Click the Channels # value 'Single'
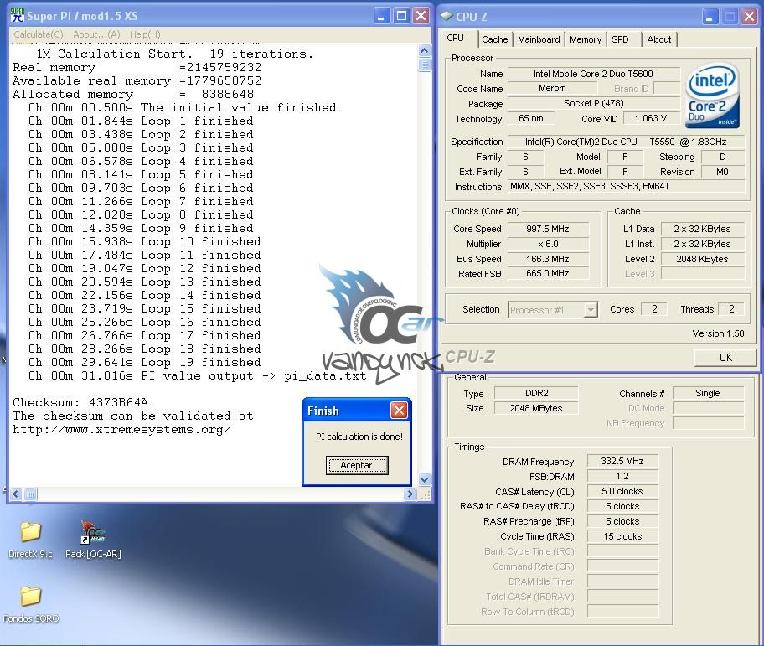 (708, 393)
